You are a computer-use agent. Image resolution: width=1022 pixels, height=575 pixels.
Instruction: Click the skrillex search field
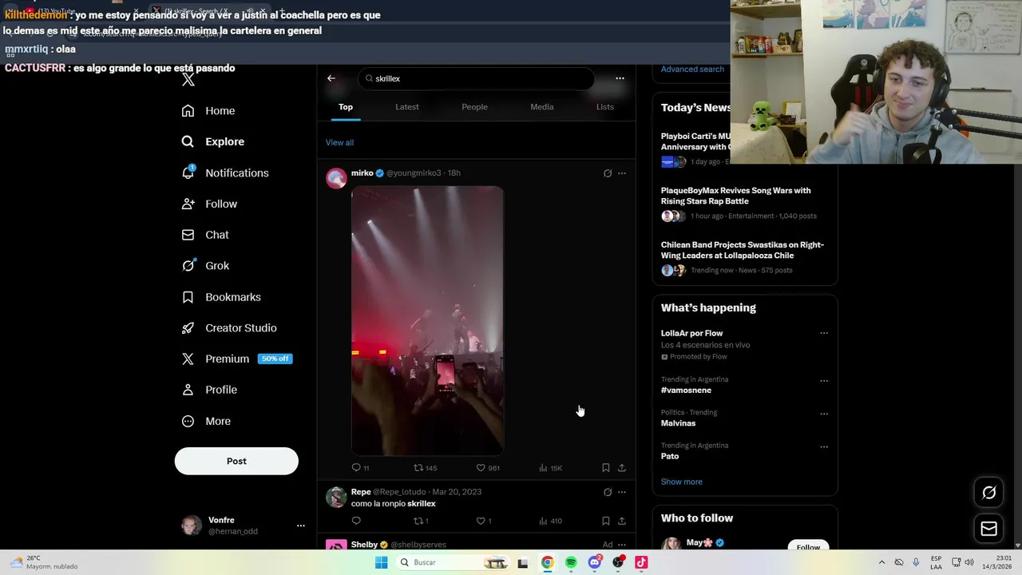tap(477, 78)
